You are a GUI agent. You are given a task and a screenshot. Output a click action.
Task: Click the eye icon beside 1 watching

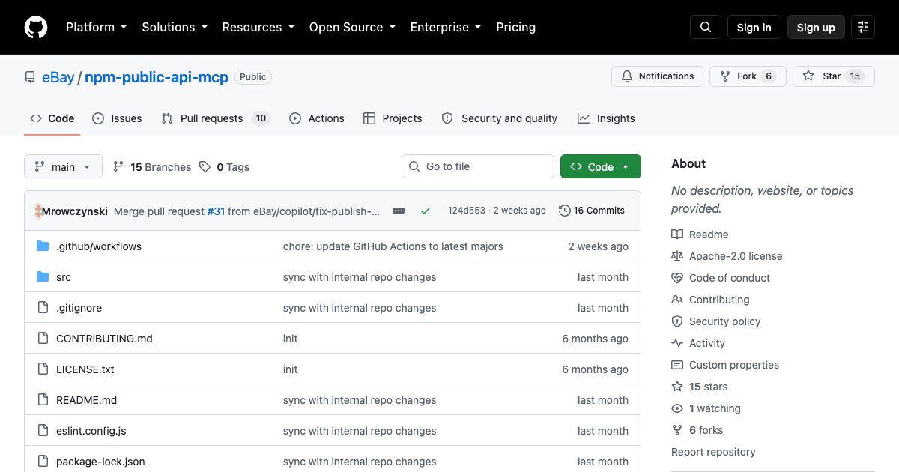[677, 408]
